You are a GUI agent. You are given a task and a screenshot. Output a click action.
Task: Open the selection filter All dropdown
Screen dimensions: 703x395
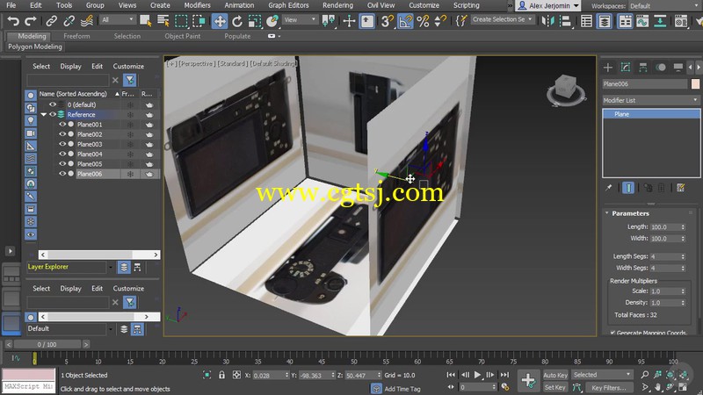coord(118,19)
